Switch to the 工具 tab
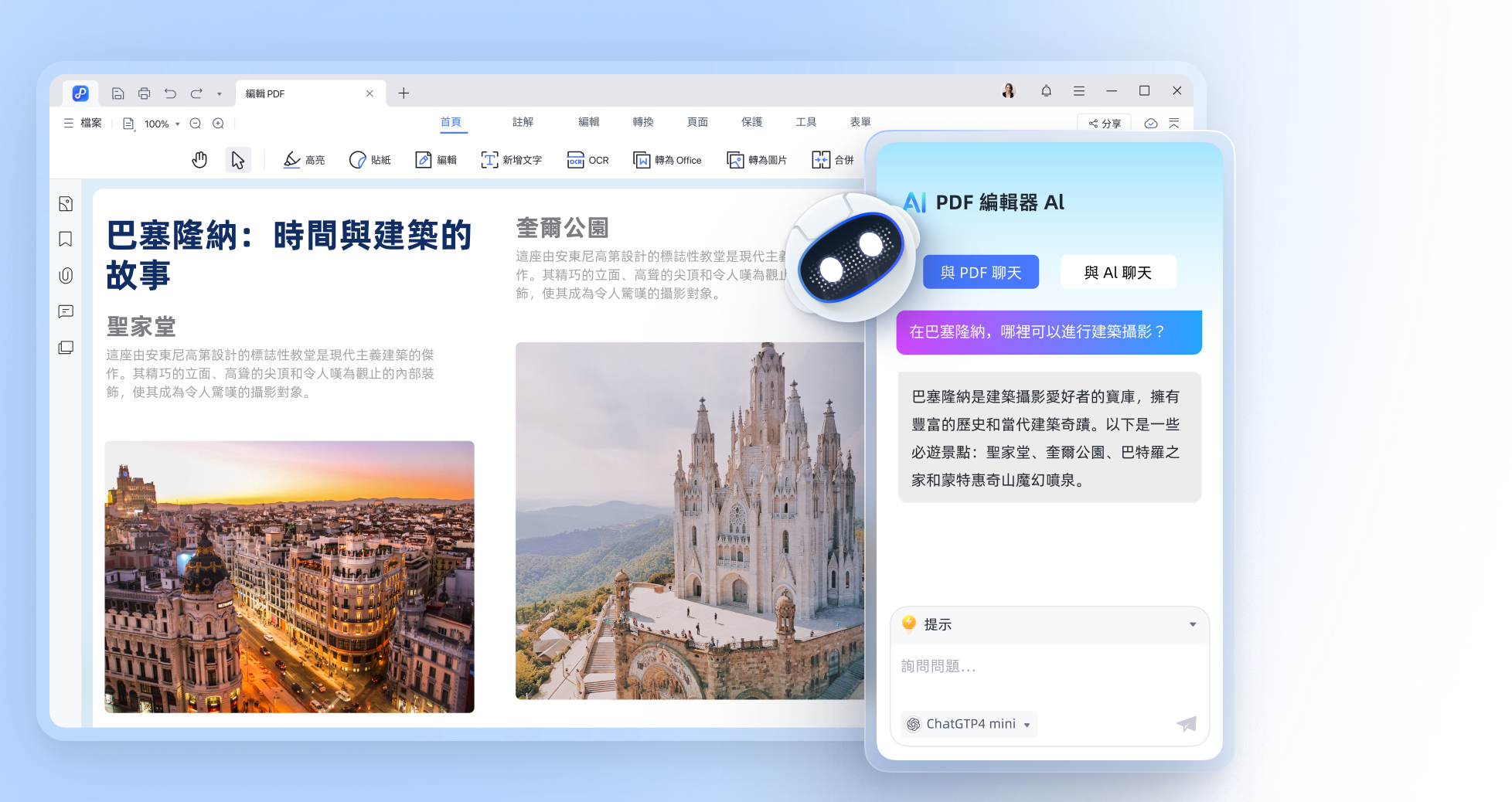This screenshot has width=1512, height=802. 806,122
